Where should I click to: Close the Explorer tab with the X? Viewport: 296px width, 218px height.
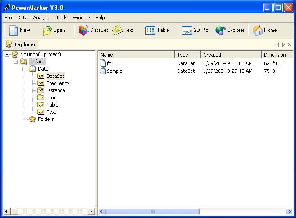[290, 45]
